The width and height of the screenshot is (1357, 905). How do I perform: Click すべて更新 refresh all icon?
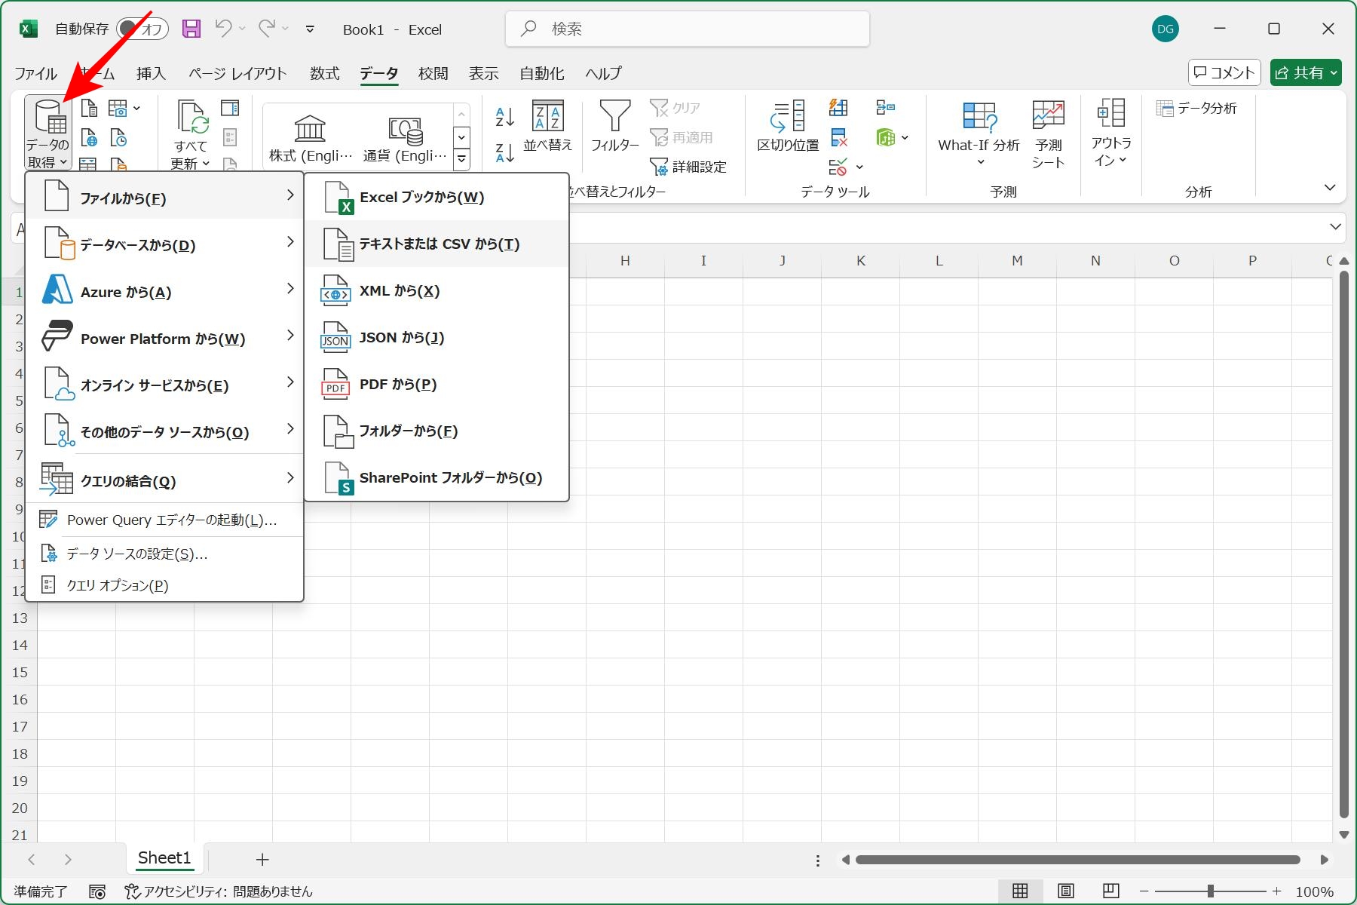tap(190, 134)
